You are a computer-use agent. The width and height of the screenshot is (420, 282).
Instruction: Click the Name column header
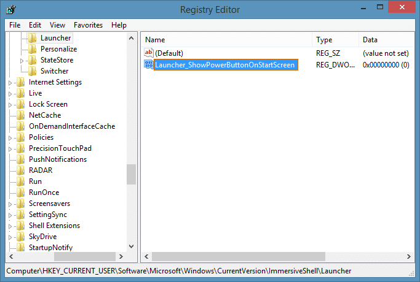point(227,40)
